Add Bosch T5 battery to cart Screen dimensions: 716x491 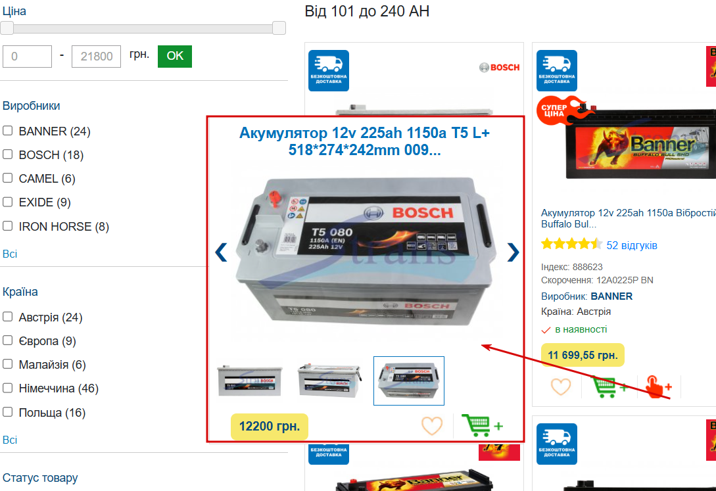[x=482, y=425]
